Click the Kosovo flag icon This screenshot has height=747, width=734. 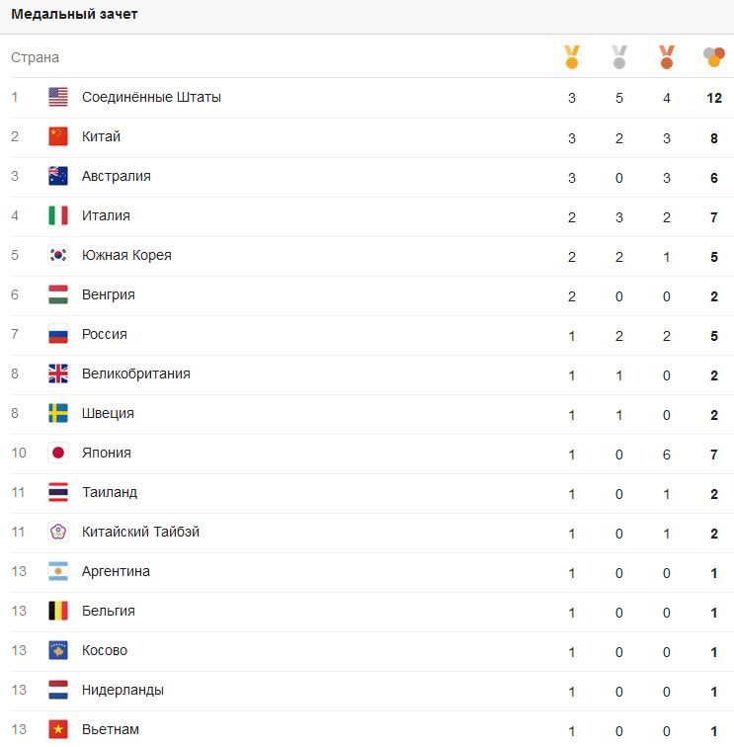tap(58, 651)
